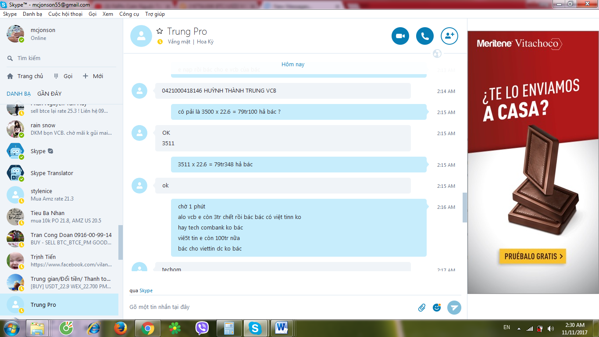Open the Xem menu
The height and width of the screenshot is (337, 599).
(108, 14)
